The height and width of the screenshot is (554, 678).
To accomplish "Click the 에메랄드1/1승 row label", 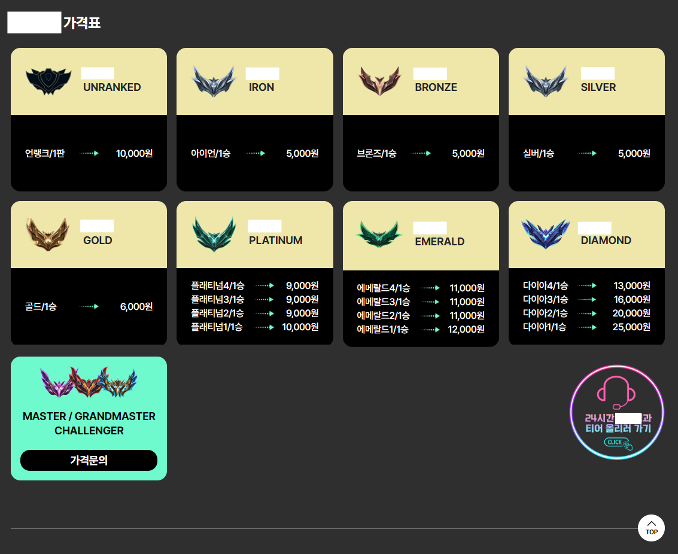I will click(382, 329).
